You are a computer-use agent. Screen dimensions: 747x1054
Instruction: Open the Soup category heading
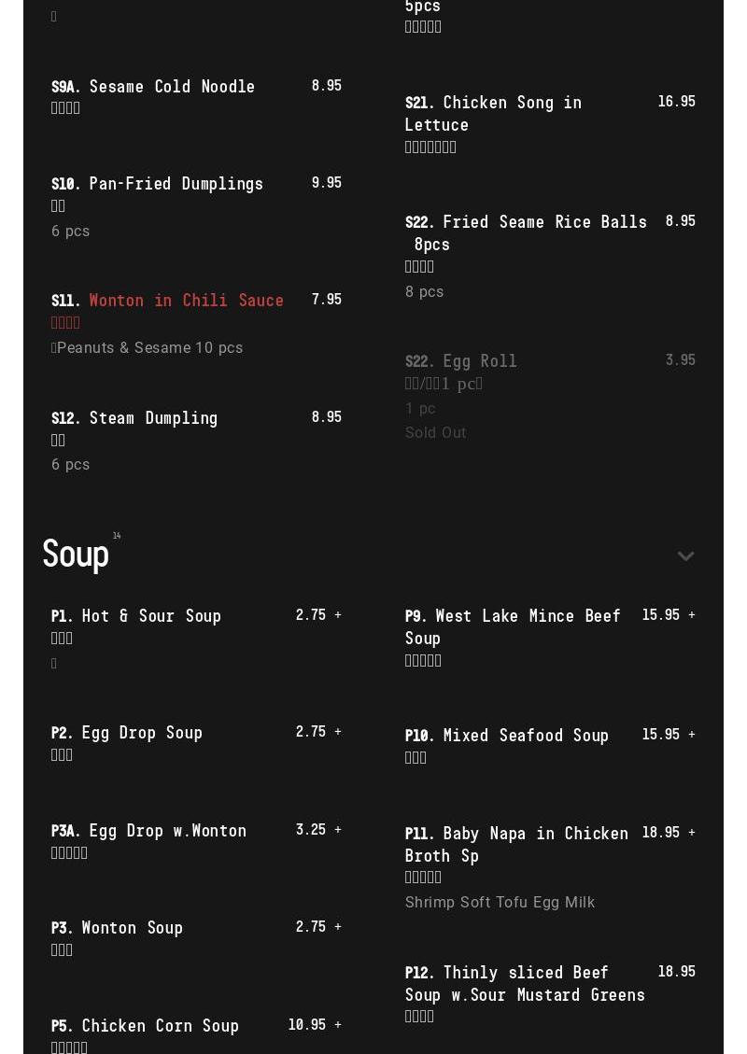[x=76, y=555]
